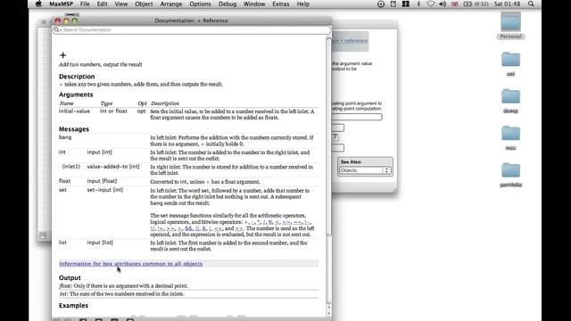Click the scroll down arrow in documentation window
The image size is (571, 321).
tap(329, 312)
